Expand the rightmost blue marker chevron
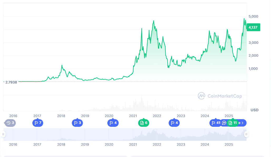 pos(242,123)
